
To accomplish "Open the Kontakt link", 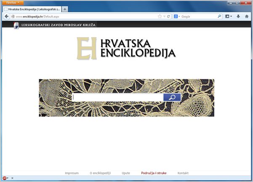I will pyautogui.click(x=183, y=173).
